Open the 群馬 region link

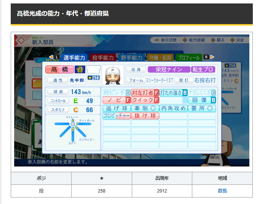tap(222, 191)
